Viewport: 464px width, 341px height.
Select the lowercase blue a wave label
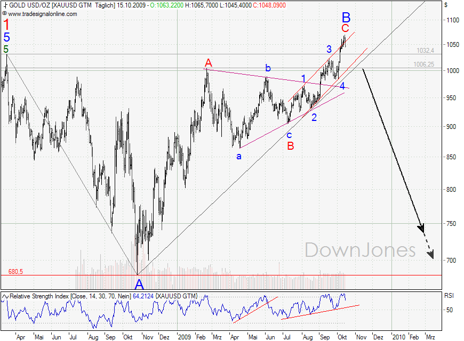239,157
